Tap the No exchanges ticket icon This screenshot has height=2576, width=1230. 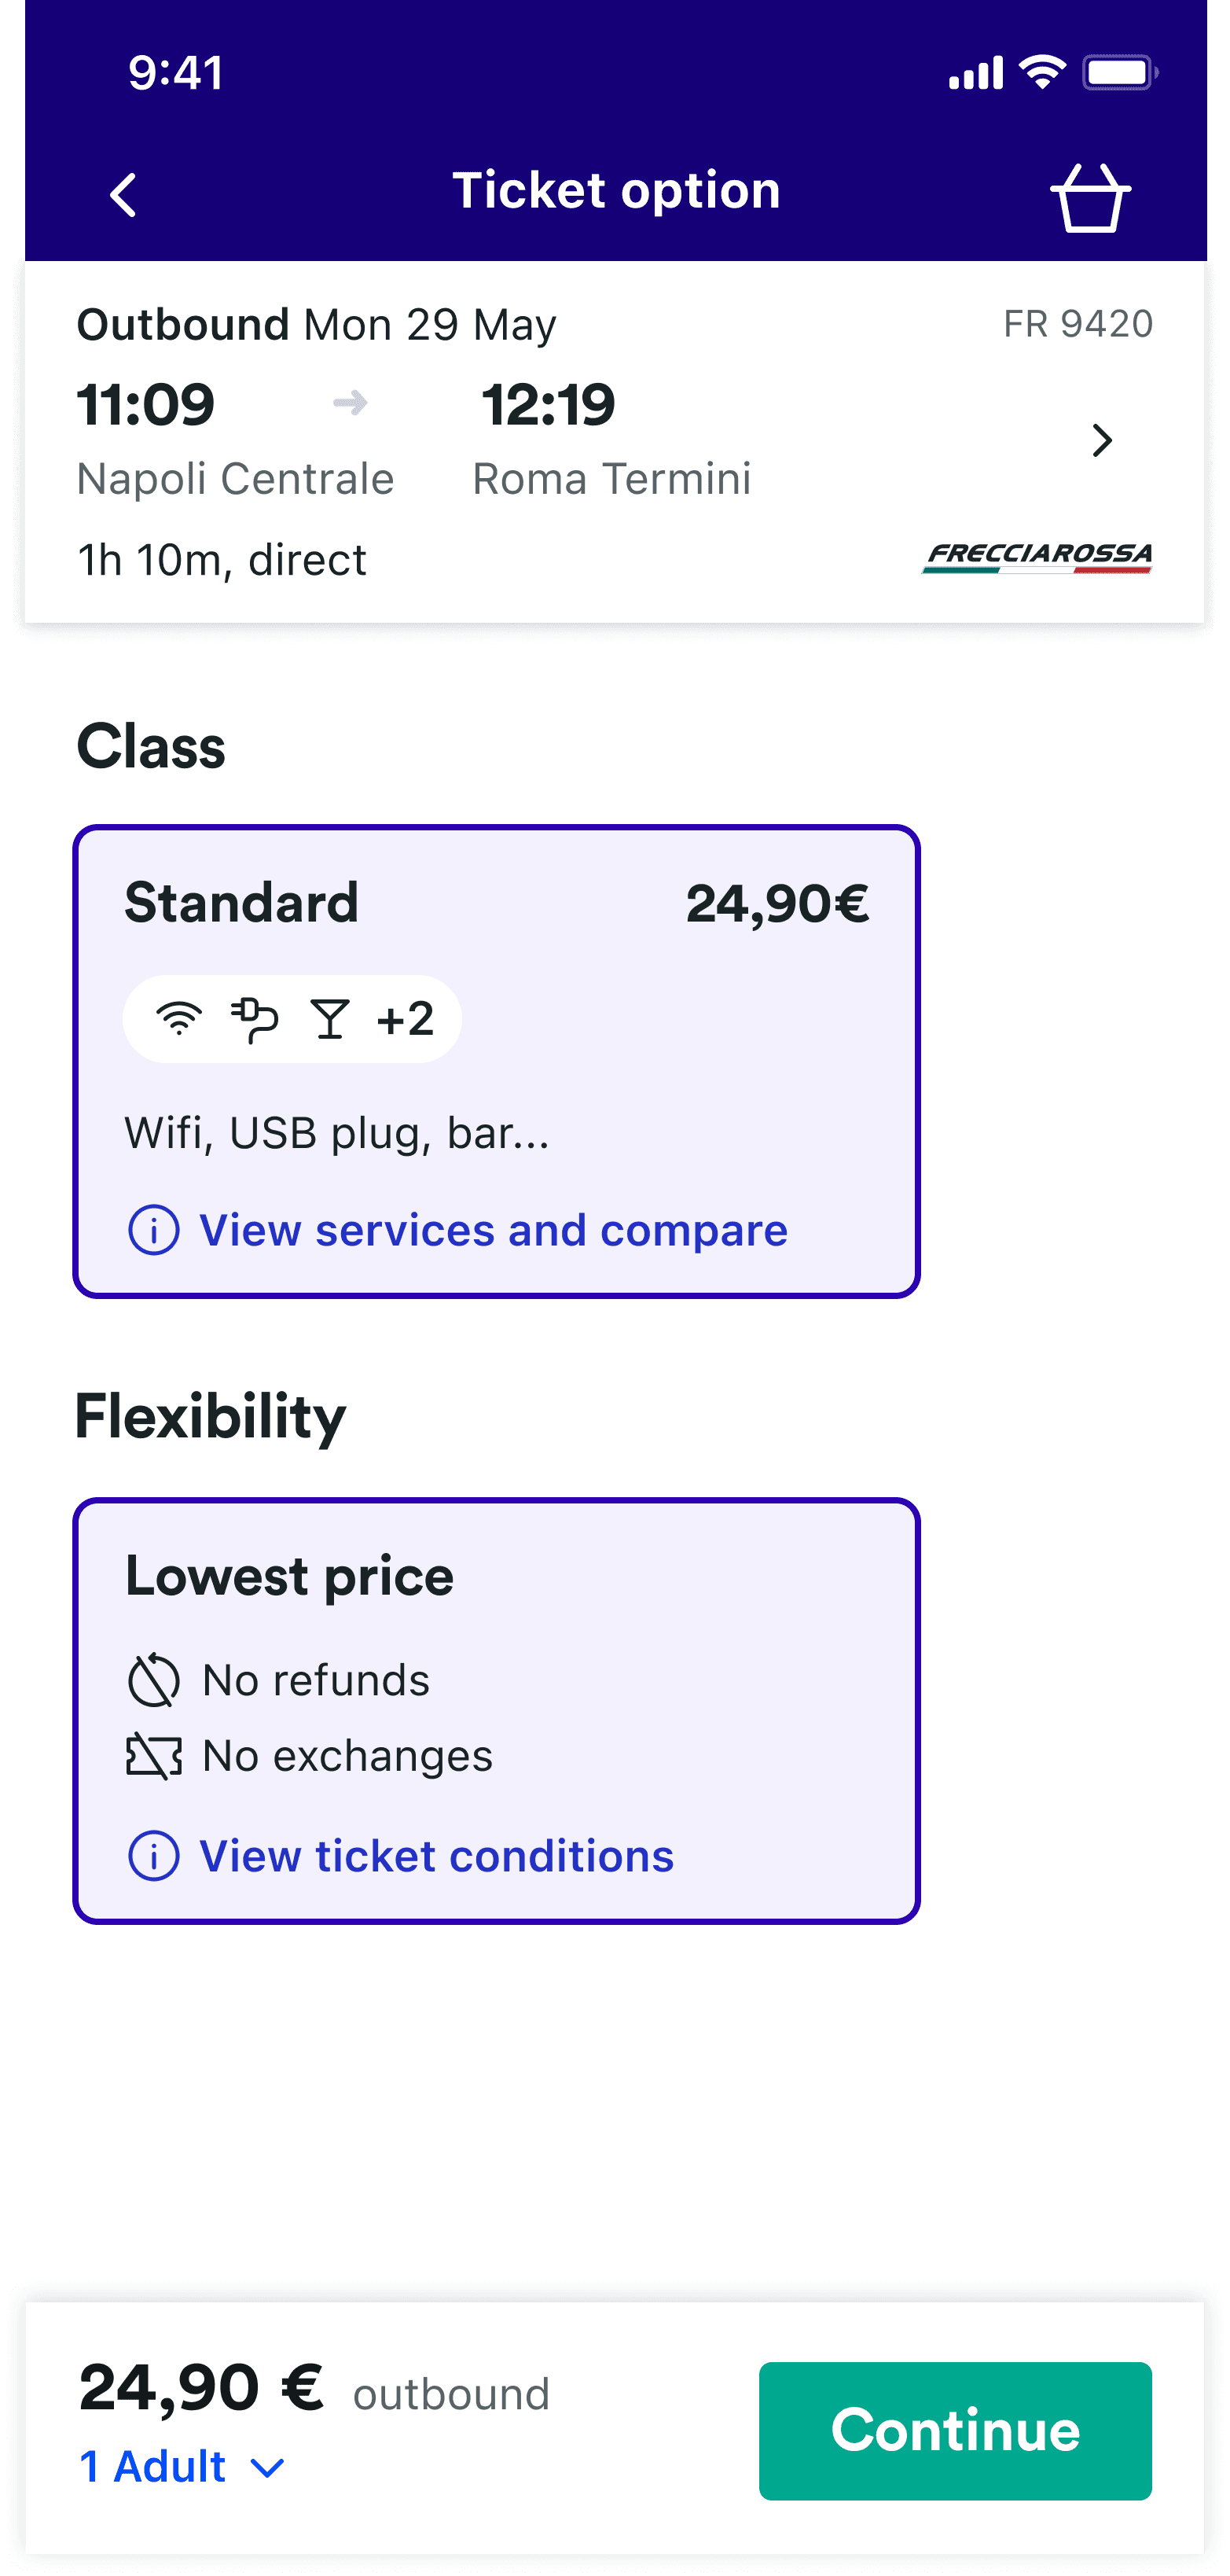coord(154,1757)
